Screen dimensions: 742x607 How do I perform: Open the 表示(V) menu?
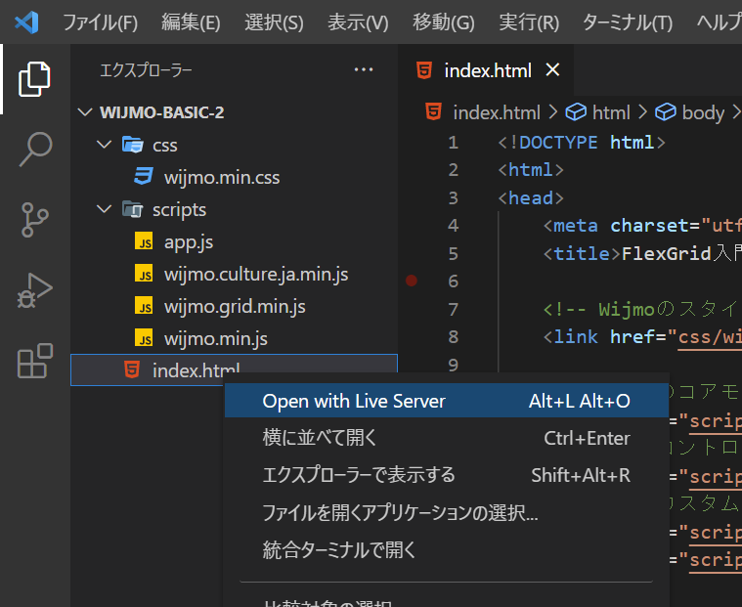[x=358, y=22]
